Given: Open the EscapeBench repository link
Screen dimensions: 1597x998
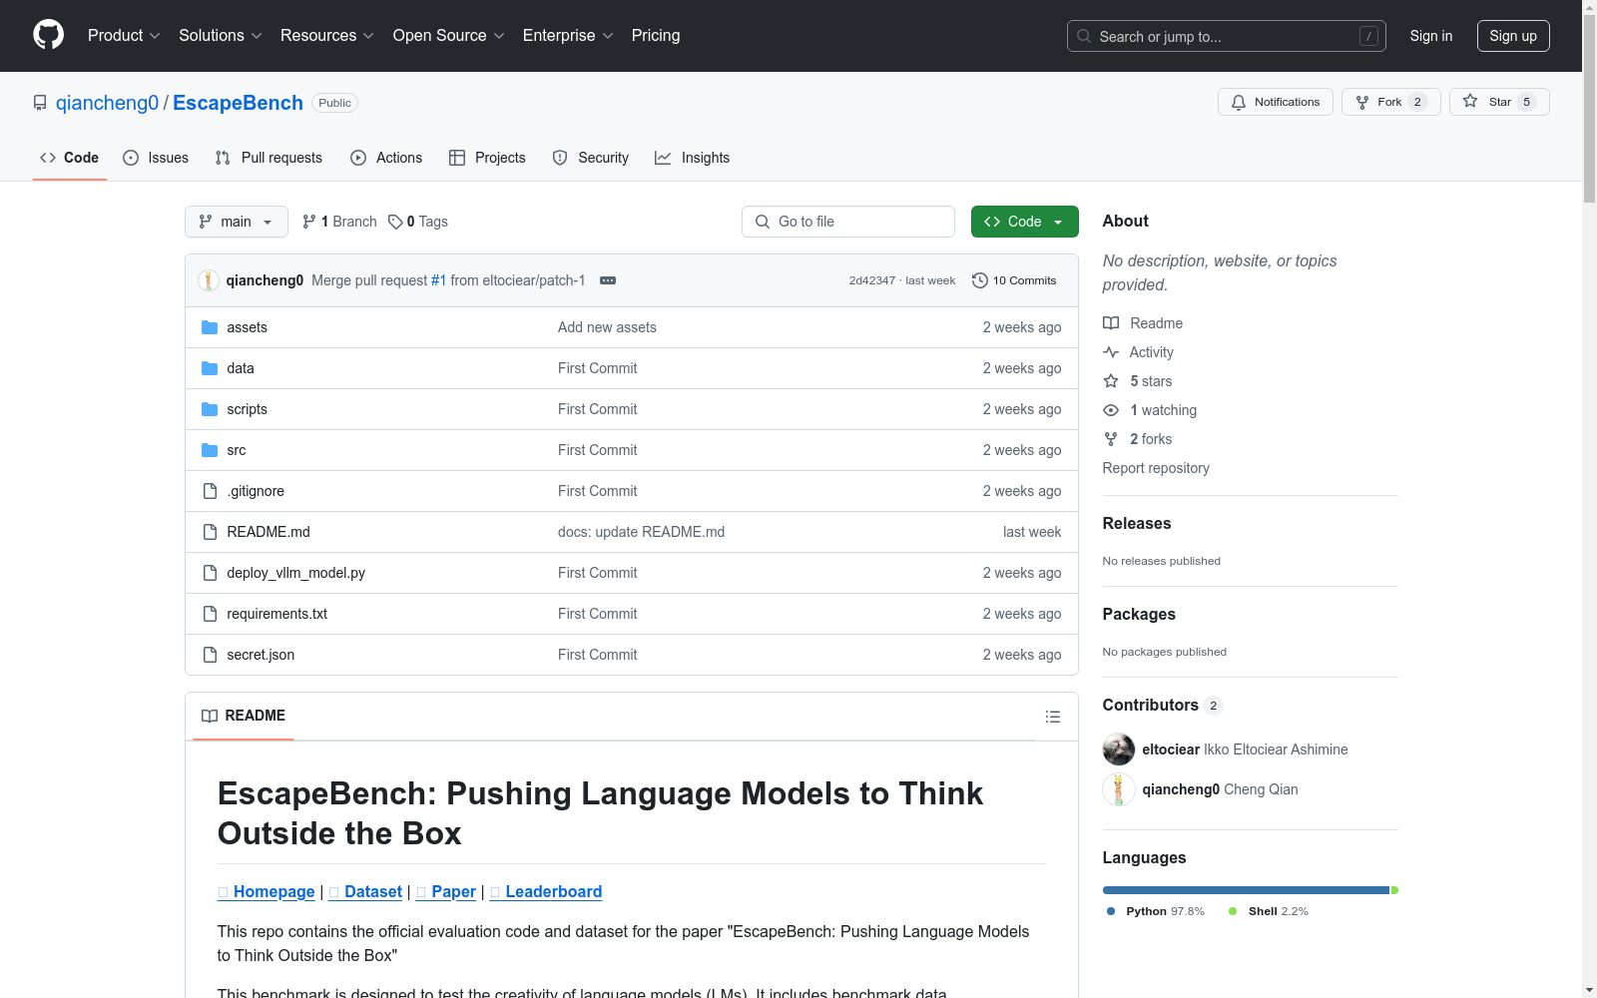Looking at the screenshot, I should pos(238,103).
